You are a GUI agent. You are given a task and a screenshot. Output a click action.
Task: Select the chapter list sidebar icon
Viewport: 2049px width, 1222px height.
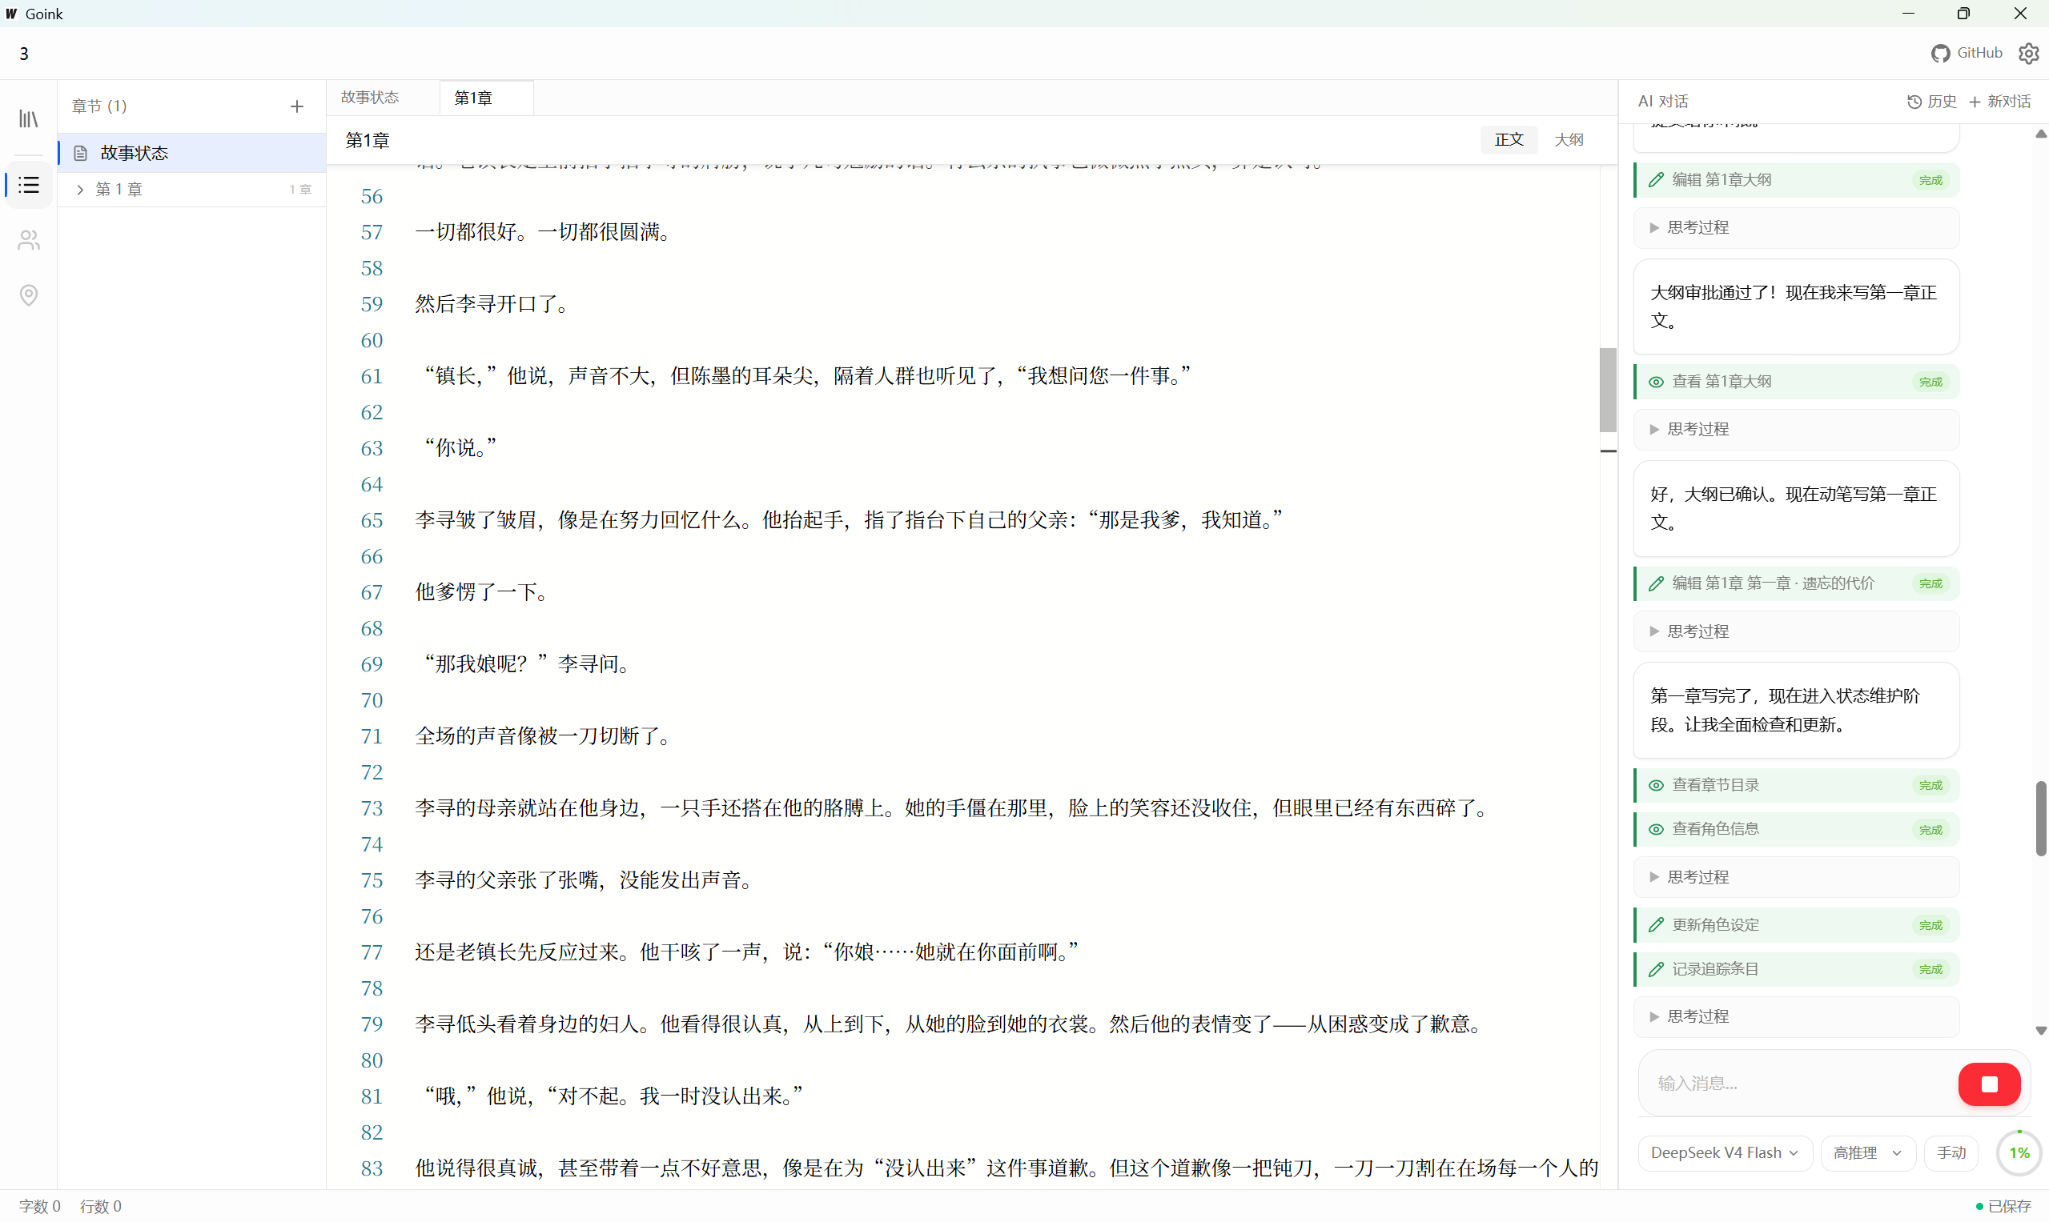(x=29, y=184)
